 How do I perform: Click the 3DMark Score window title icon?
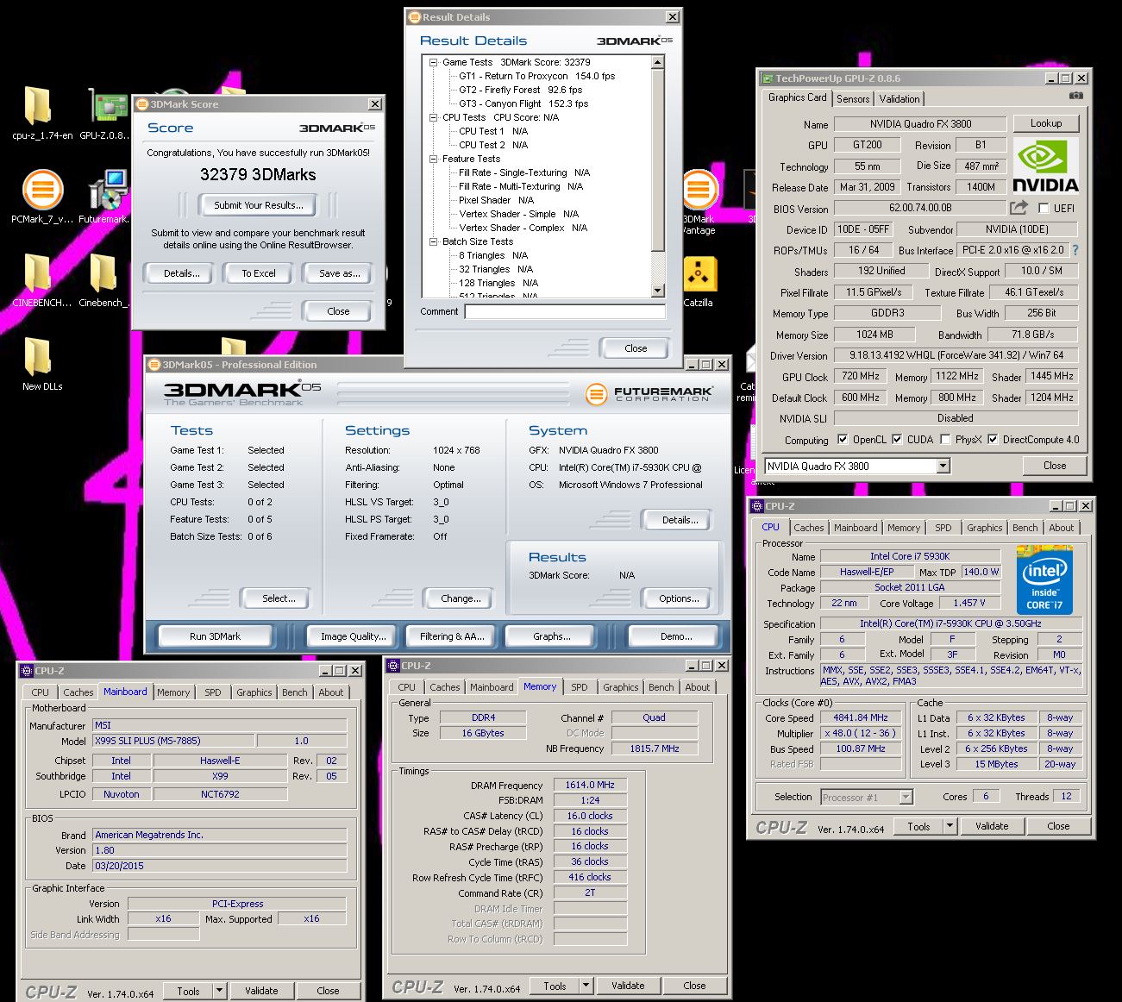[142, 104]
